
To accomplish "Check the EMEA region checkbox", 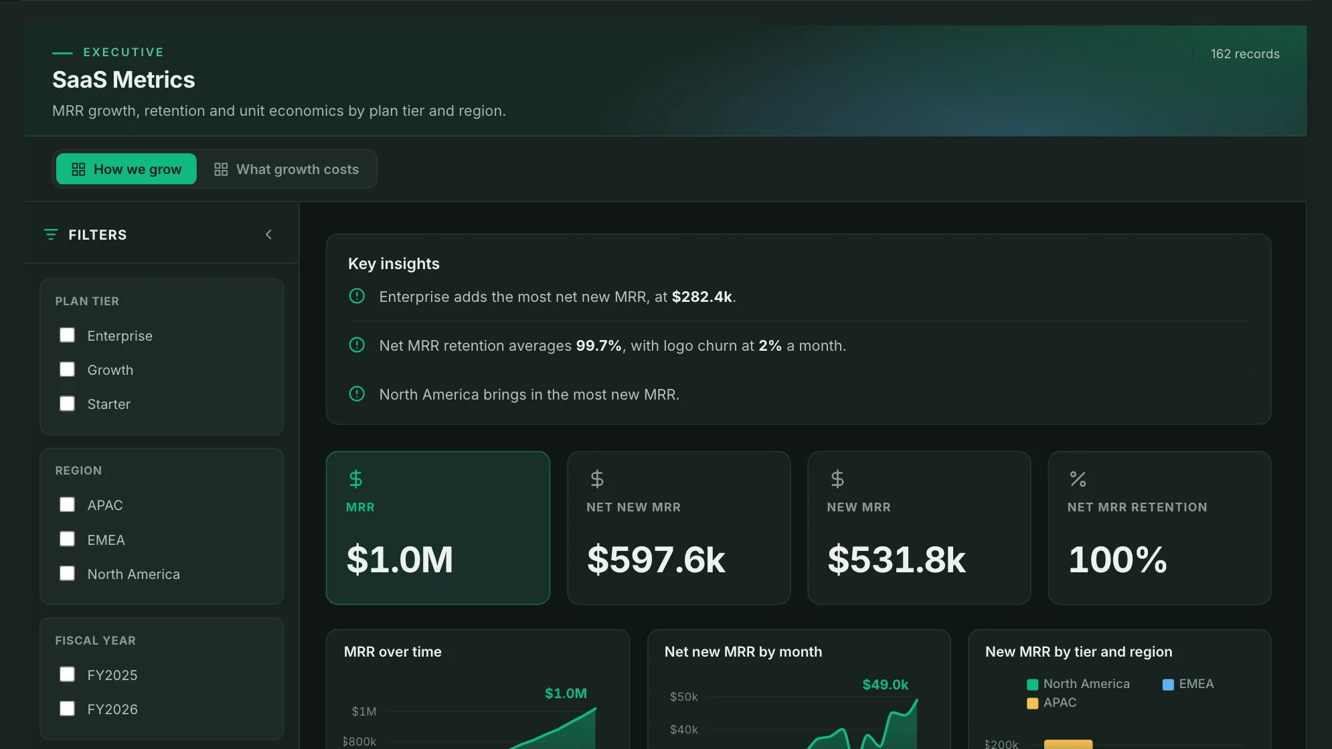I will [x=67, y=539].
